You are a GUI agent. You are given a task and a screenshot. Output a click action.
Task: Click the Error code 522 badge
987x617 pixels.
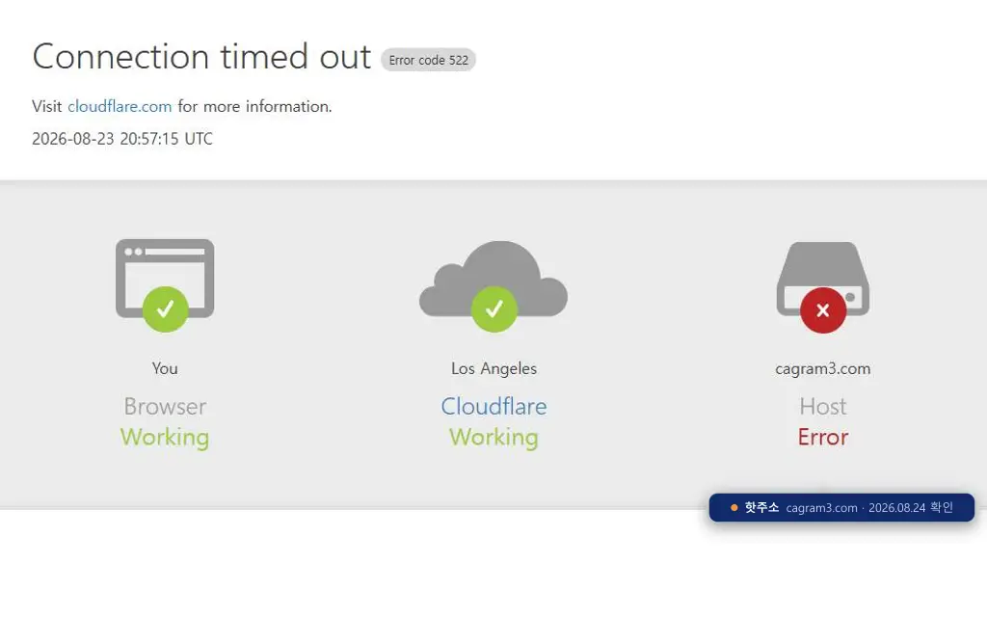coord(428,60)
